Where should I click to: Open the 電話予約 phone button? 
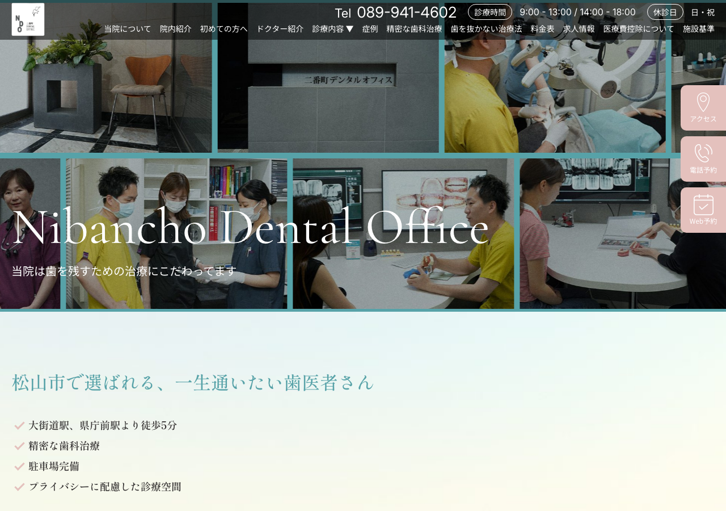click(703, 159)
